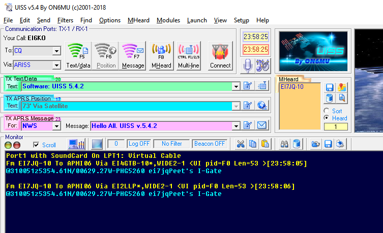Send Text/data with the F5 button

tap(78, 56)
